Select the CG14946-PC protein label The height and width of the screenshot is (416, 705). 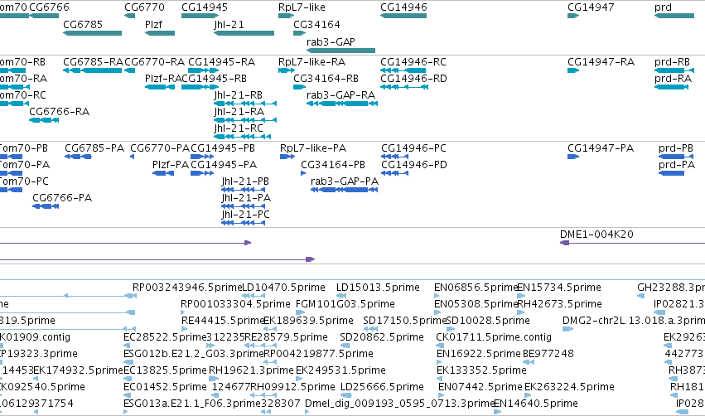[413, 148]
